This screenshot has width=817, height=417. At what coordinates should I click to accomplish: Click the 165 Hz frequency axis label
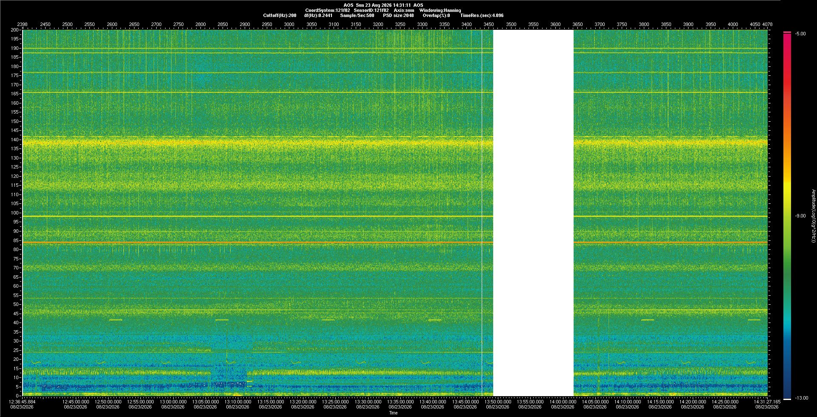(x=15, y=94)
